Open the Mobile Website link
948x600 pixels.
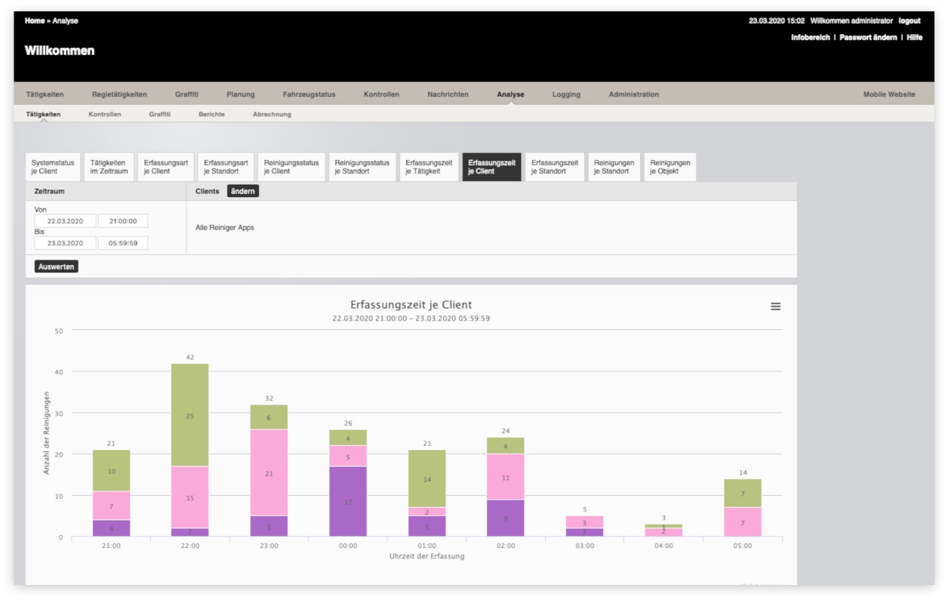coord(889,94)
